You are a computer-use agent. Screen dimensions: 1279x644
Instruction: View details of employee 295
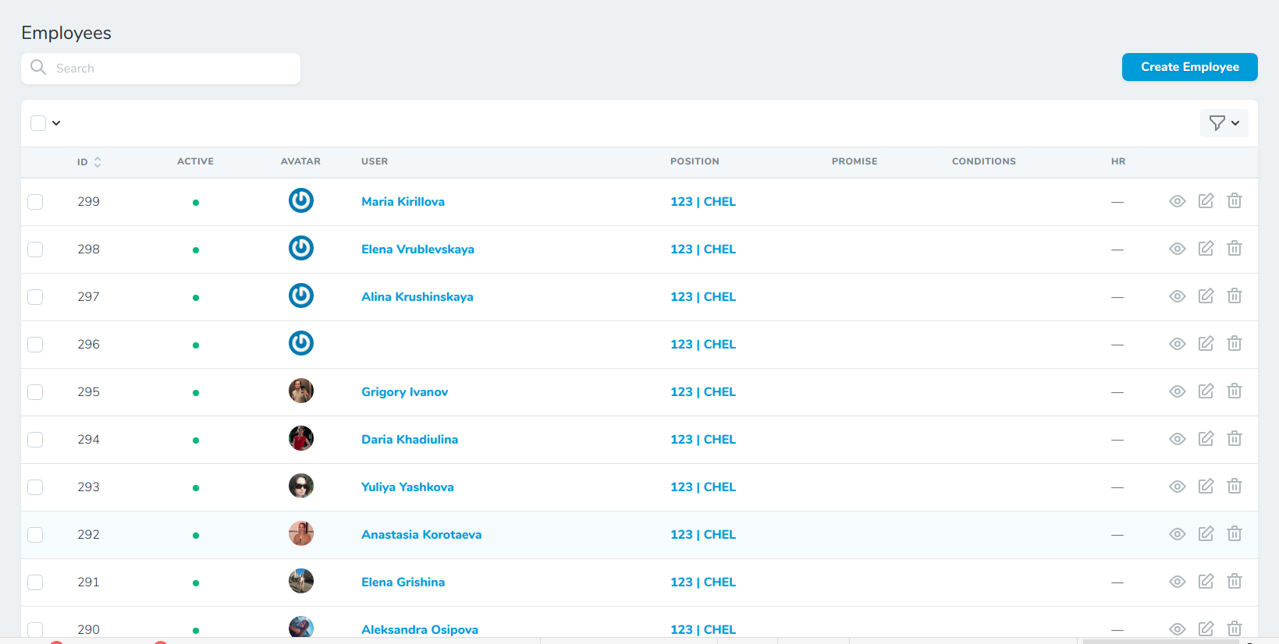(1177, 391)
